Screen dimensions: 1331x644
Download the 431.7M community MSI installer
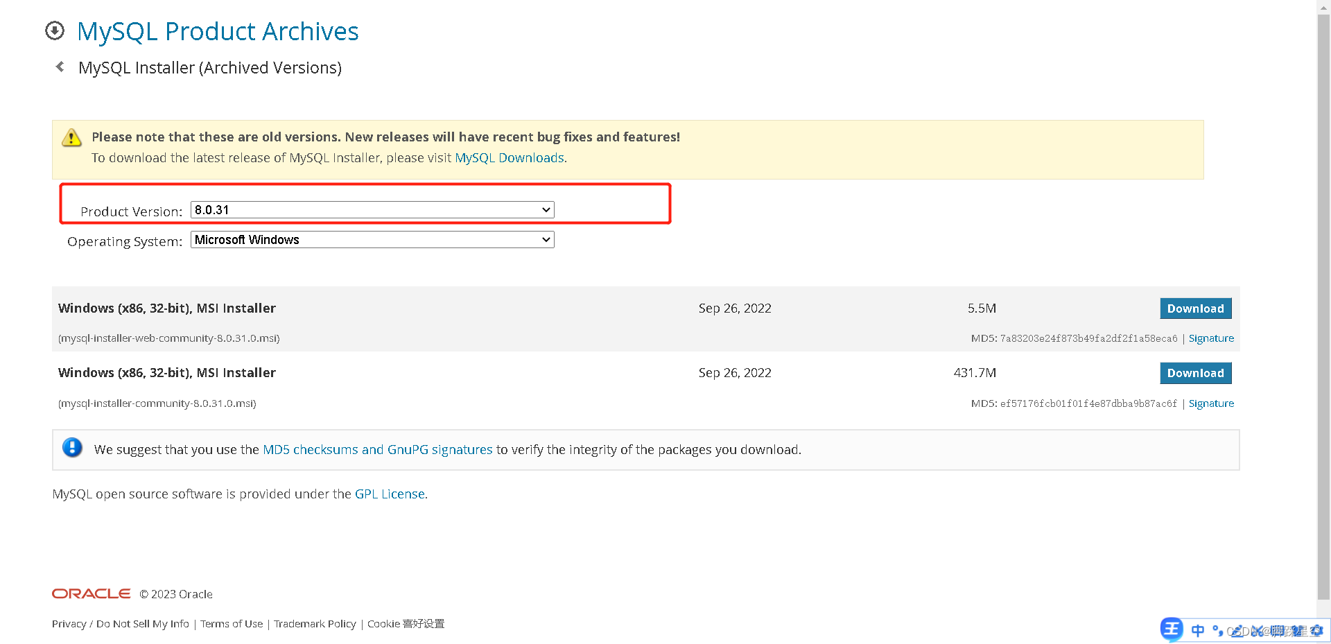pos(1196,373)
